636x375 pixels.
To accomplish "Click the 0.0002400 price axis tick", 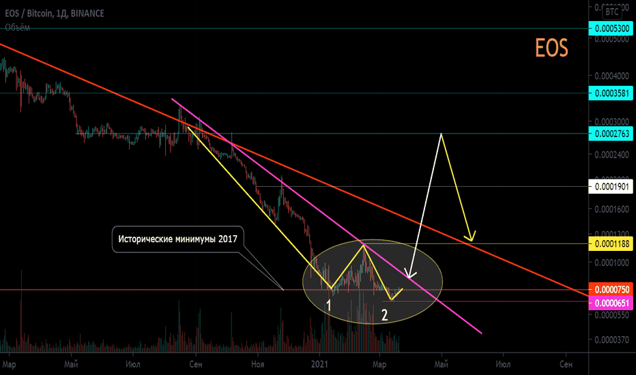I will (611, 155).
